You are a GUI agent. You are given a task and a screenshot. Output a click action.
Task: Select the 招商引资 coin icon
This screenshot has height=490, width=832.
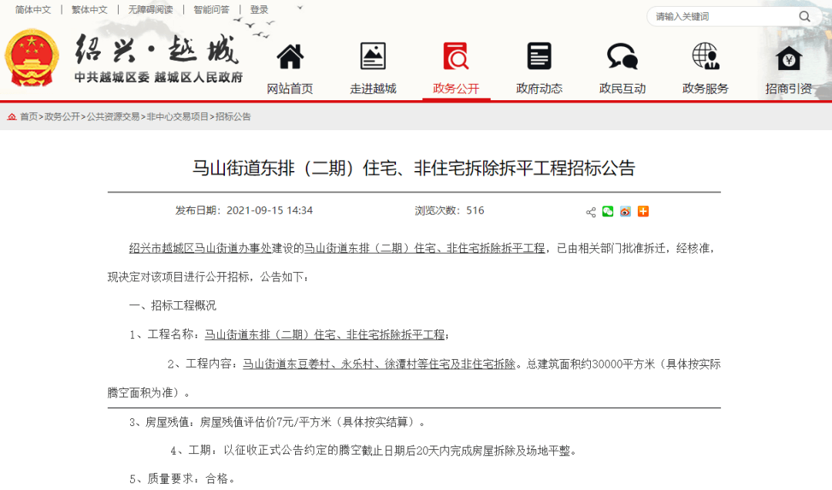788,55
